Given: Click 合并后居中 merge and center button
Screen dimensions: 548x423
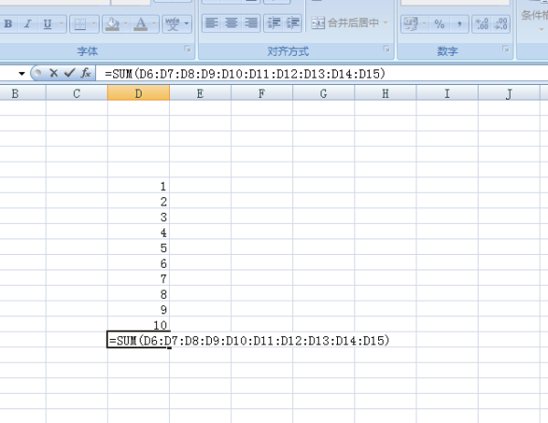Looking at the screenshot, I should [x=350, y=23].
